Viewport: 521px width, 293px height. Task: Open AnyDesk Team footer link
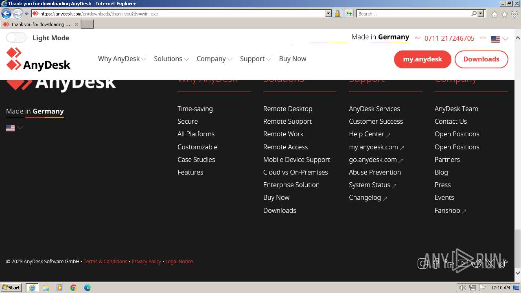point(456,109)
